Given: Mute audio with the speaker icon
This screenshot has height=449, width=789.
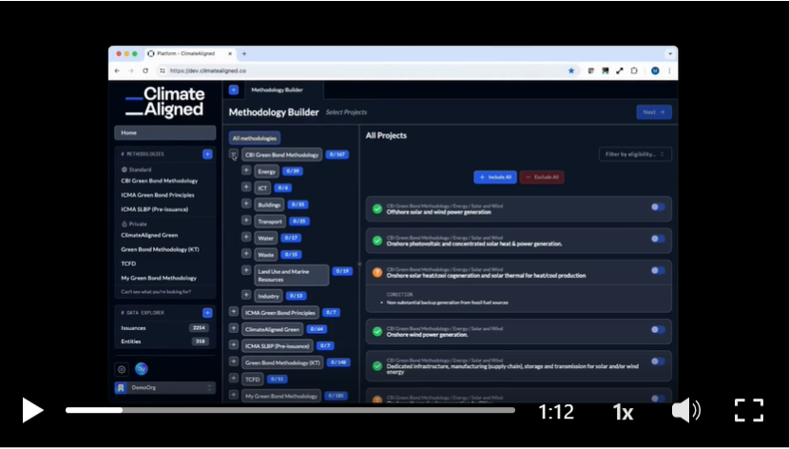Looking at the screenshot, I should 686,411.
